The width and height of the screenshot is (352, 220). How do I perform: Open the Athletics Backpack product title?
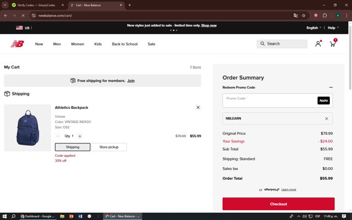point(71,108)
